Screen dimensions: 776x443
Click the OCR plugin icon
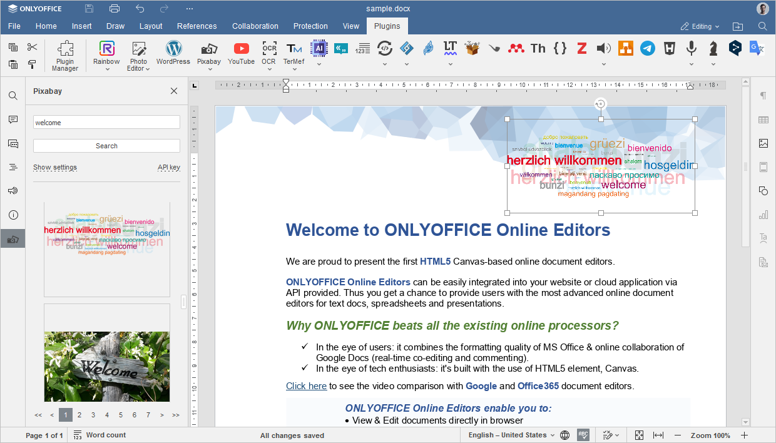pyautogui.click(x=269, y=53)
